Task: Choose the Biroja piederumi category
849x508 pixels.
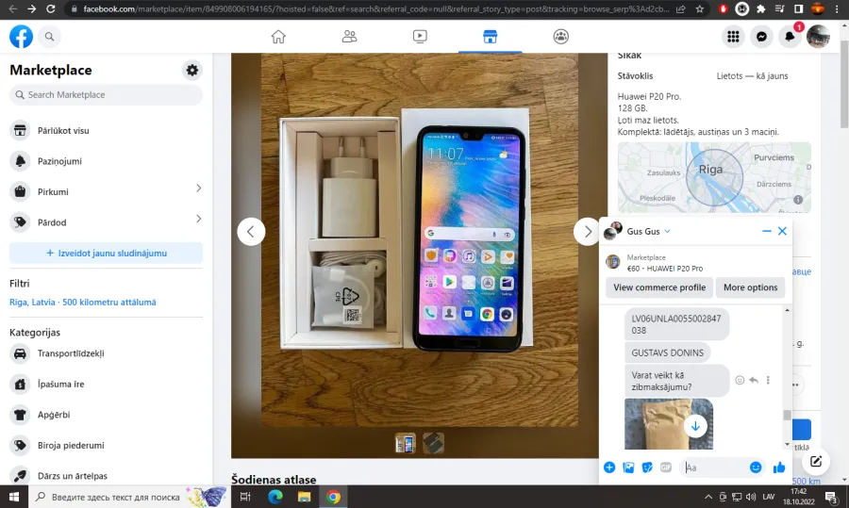Action: [106, 445]
